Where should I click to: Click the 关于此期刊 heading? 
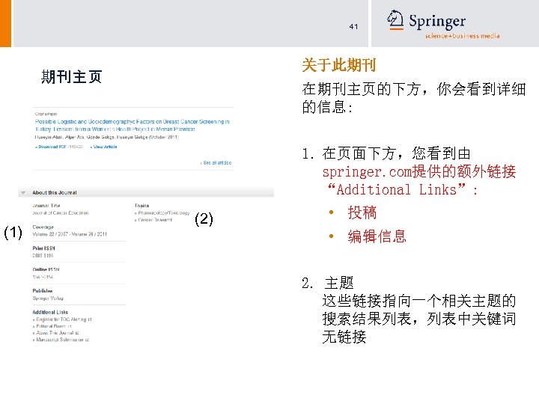(x=339, y=65)
